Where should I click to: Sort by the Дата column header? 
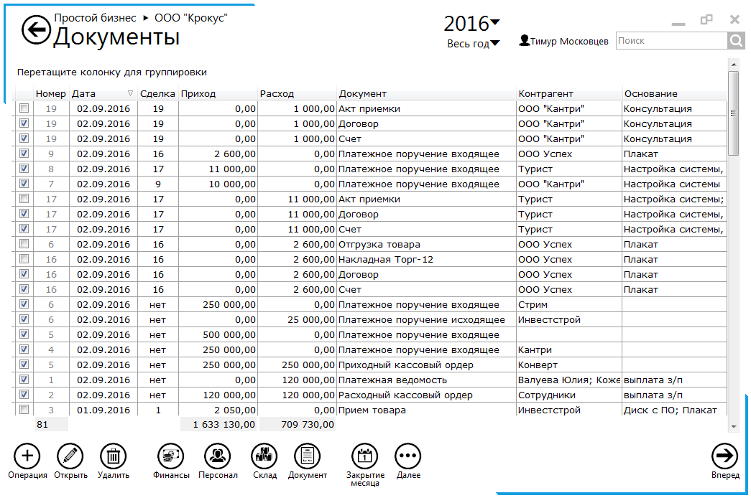click(x=84, y=94)
